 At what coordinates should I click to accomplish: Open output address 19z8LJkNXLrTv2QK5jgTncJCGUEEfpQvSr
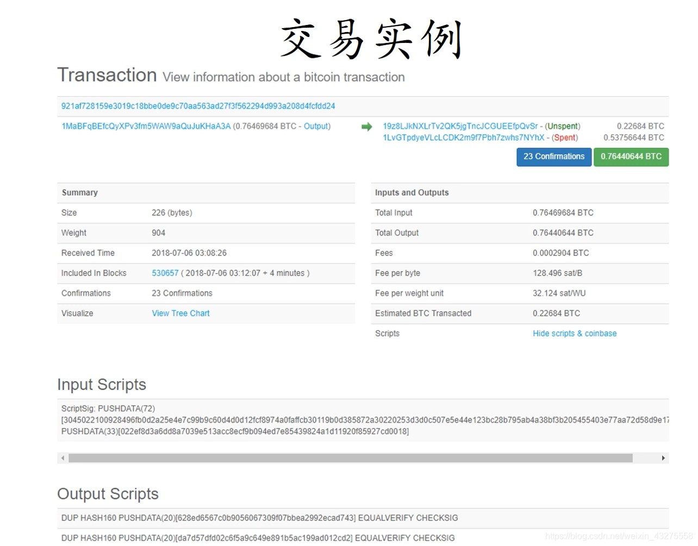tap(460, 126)
